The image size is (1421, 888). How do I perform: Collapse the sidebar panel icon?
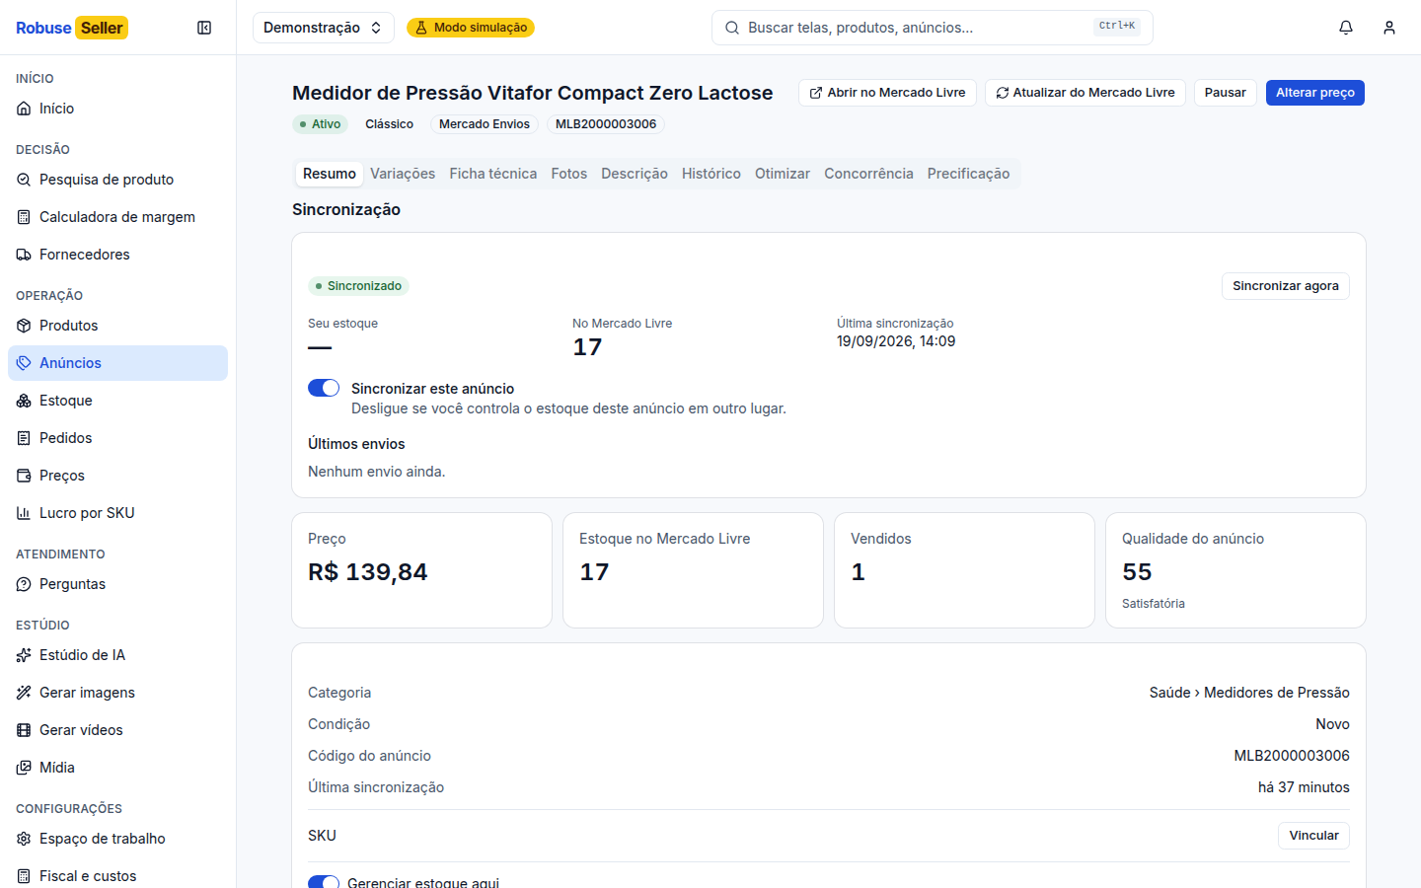click(204, 28)
